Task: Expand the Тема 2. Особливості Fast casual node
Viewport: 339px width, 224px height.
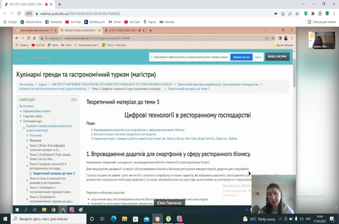Action: click(27, 157)
